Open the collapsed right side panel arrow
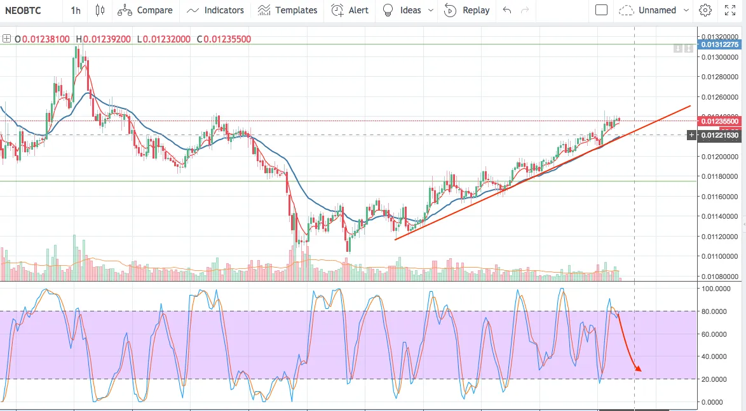The height and width of the screenshot is (411, 746). [x=743, y=224]
